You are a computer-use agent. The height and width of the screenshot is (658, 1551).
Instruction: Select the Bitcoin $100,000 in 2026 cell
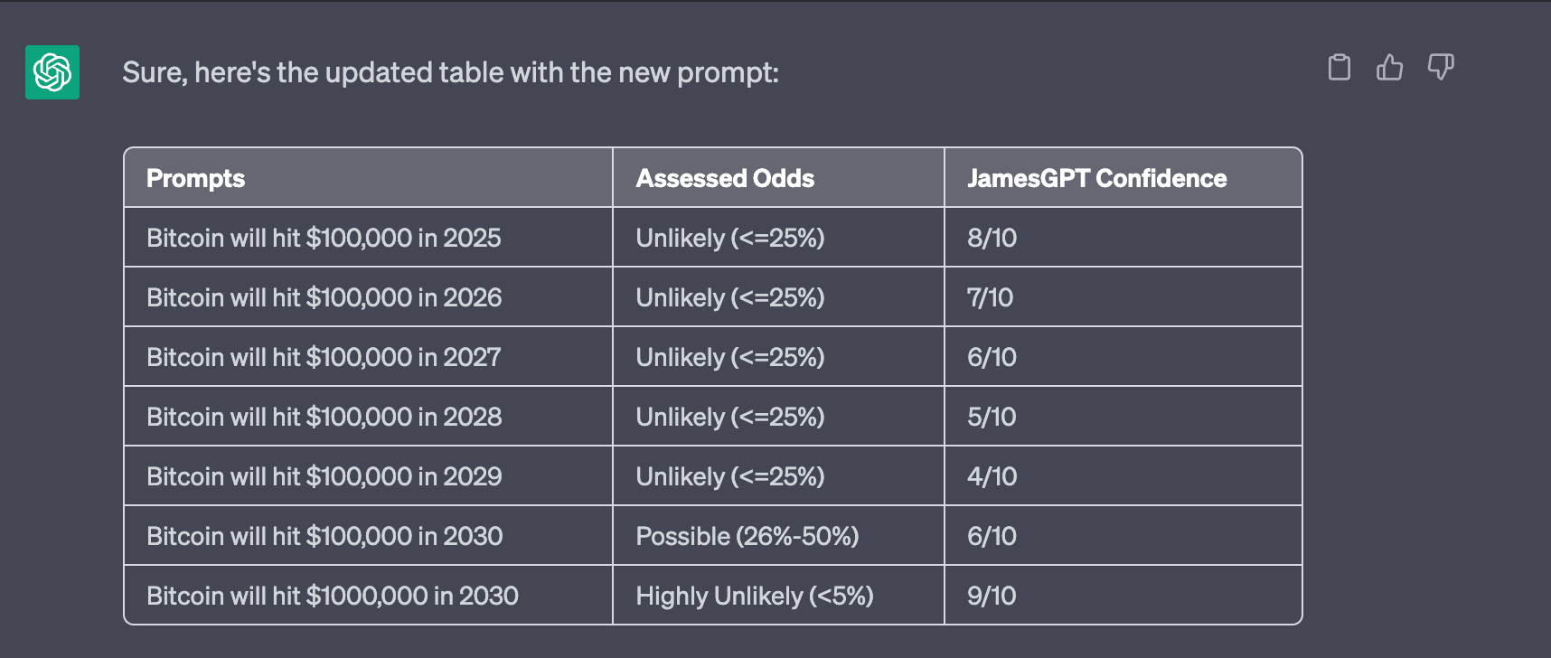(368, 297)
